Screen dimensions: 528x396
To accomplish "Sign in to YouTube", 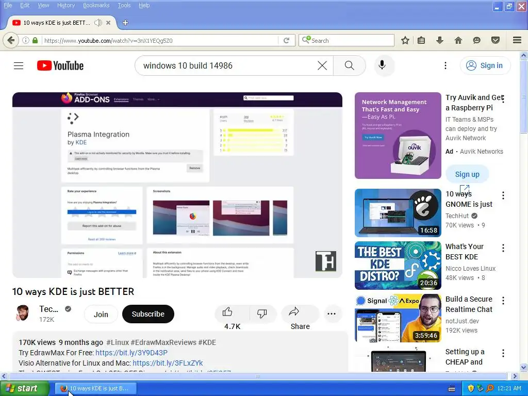I will click(x=485, y=65).
